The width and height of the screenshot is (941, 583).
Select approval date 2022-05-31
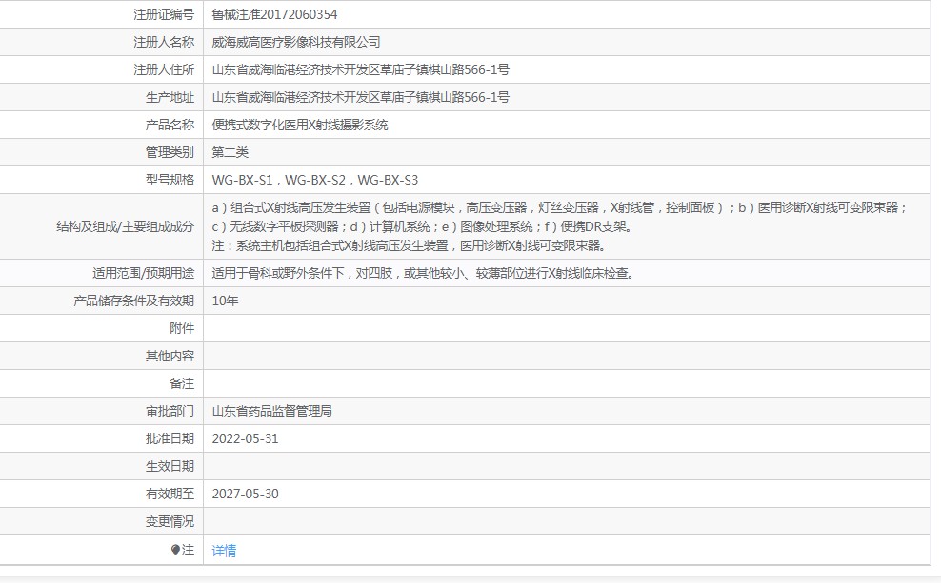pyautogui.click(x=246, y=438)
